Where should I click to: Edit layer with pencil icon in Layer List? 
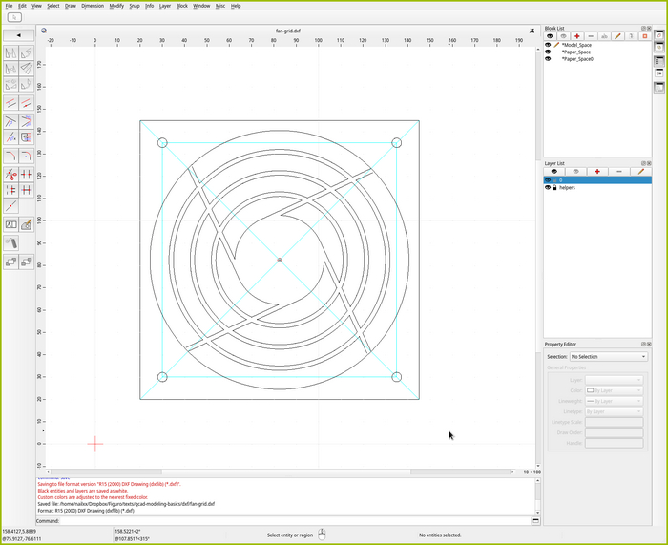[x=641, y=171]
